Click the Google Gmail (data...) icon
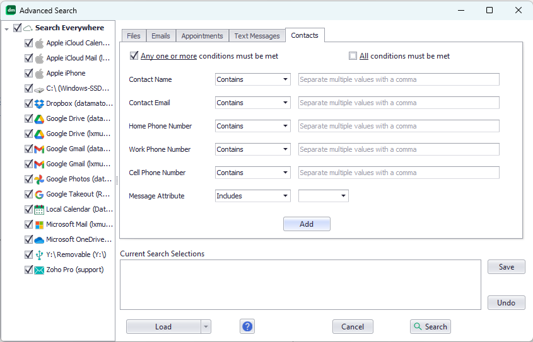 point(40,149)
